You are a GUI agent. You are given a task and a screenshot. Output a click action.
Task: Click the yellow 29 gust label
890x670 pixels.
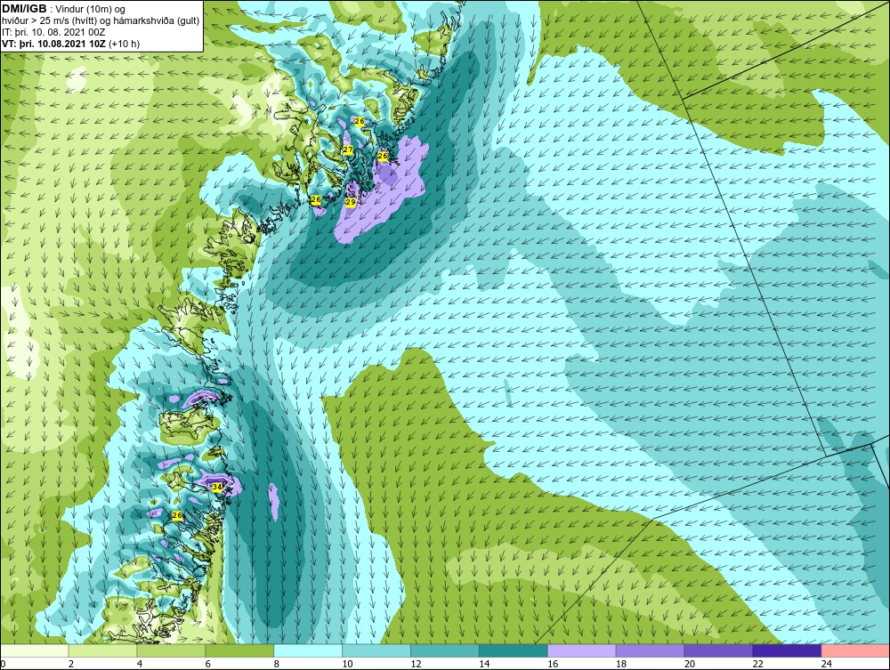pos(350,202)
